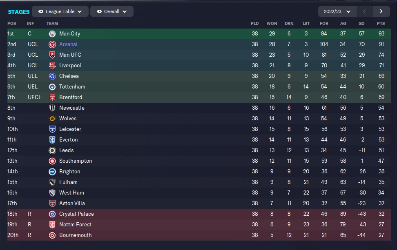The width and height of the screenshot is (397, 250).
Task: Click the Wolves club badge
Action: tap(52, 118)
